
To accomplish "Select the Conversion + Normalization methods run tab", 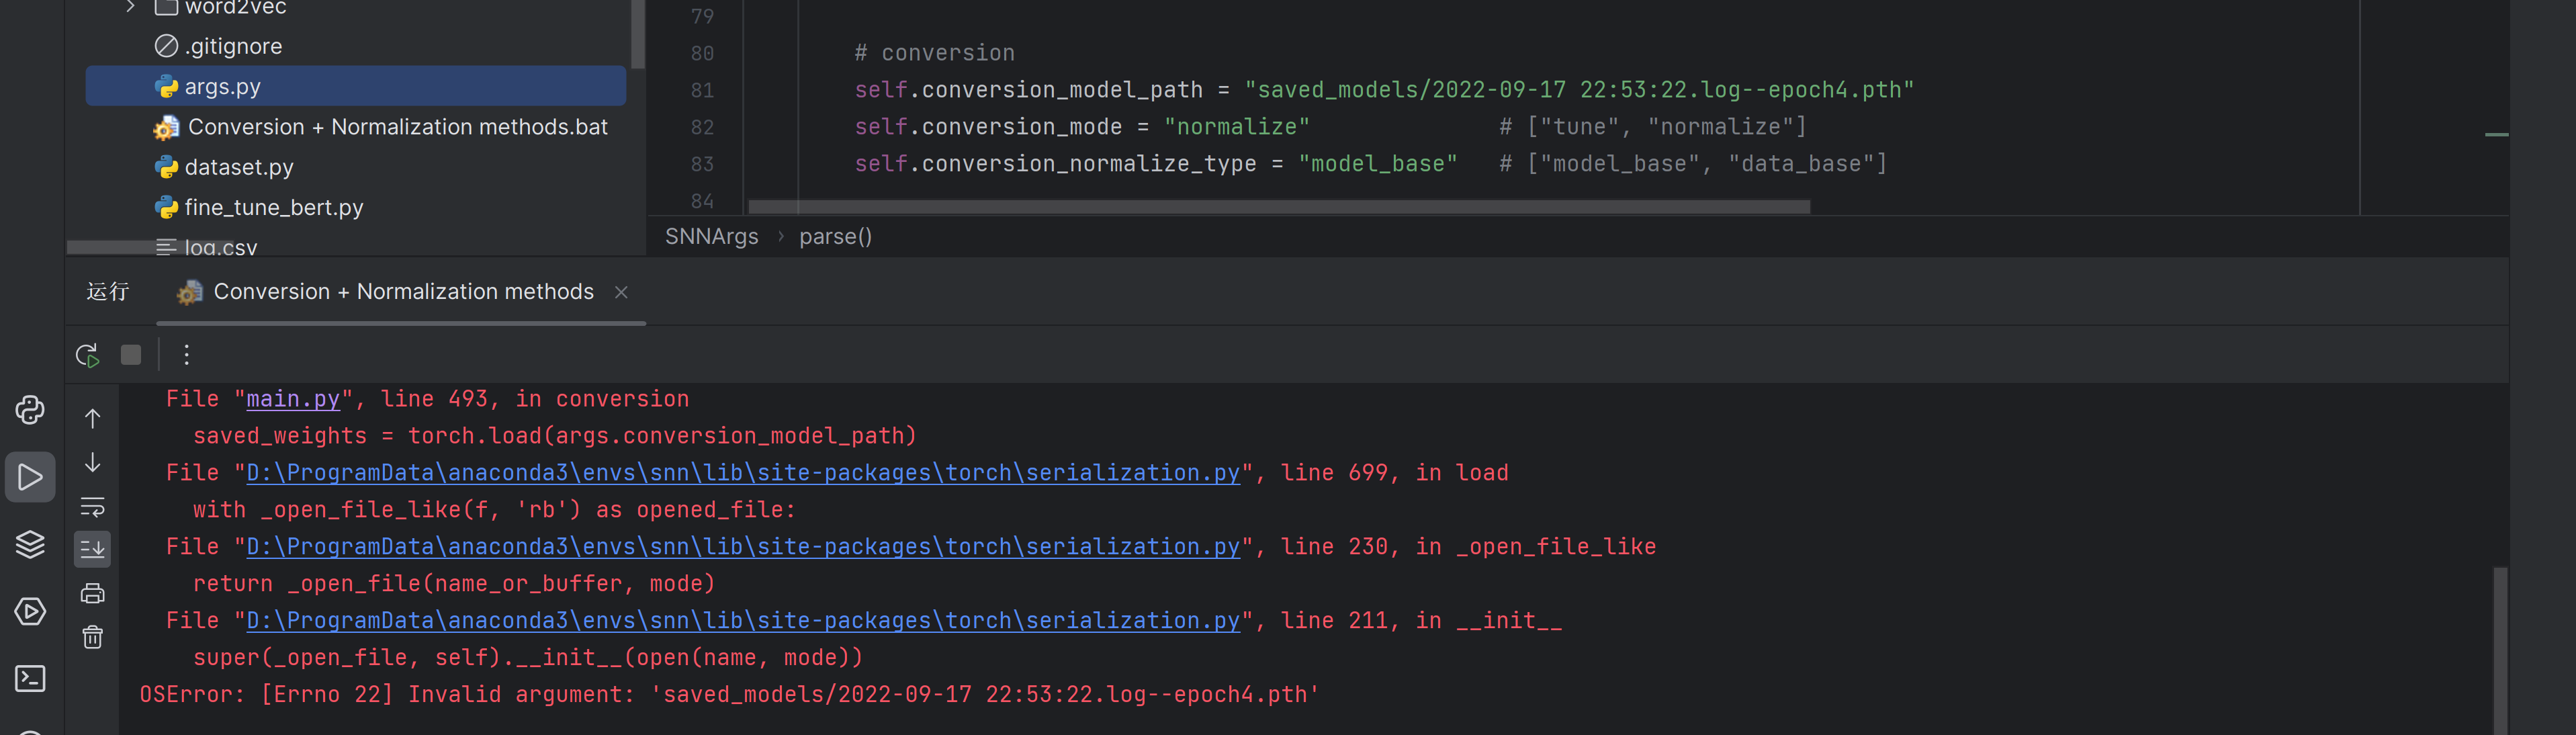I will coord(403,292).
